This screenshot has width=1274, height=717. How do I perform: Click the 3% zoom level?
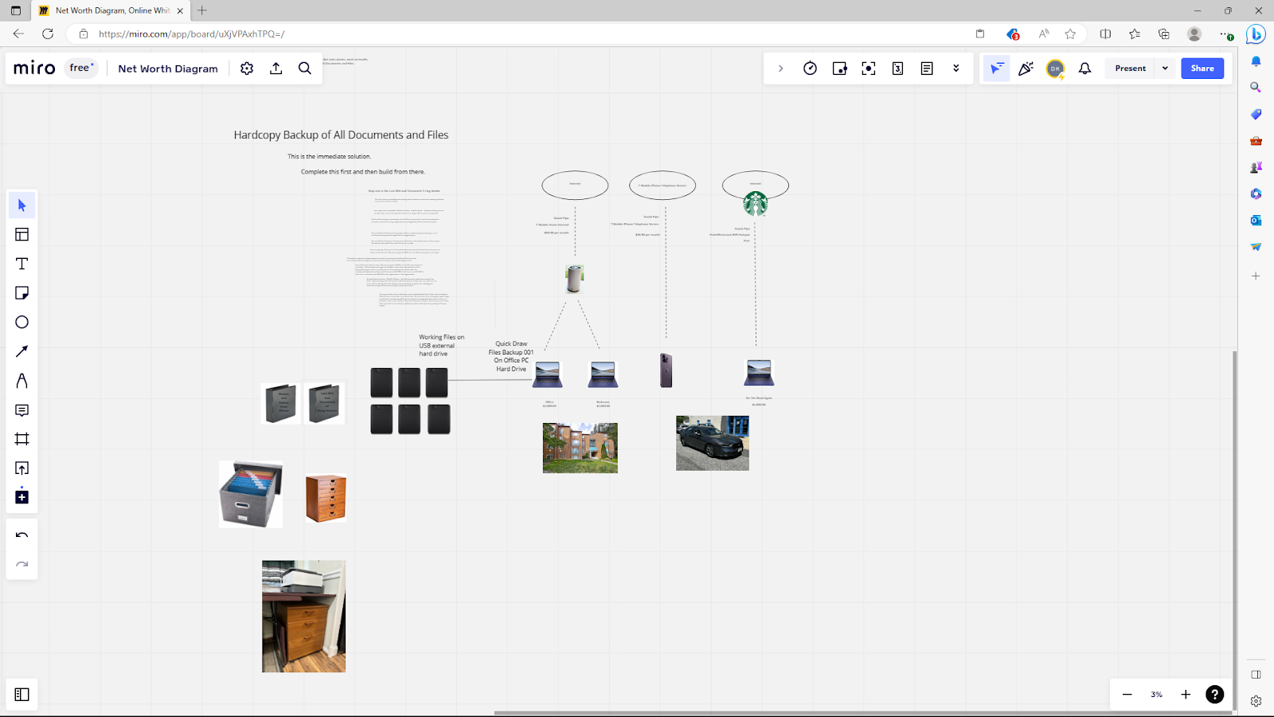[x=1156, y=695]
